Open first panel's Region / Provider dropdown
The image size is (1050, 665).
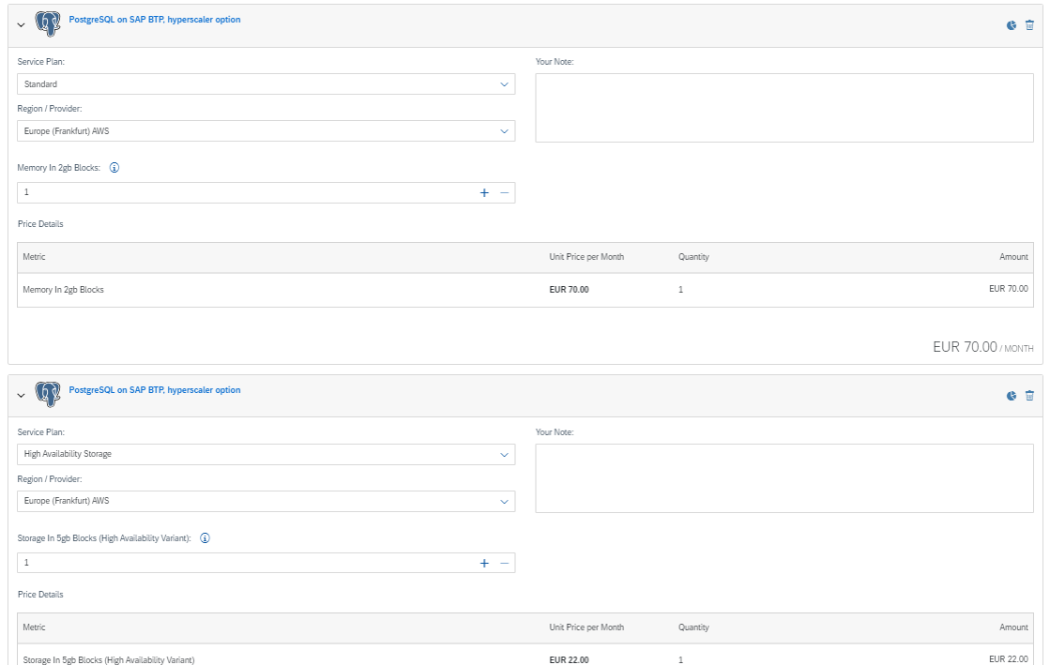tap(266, 131)
